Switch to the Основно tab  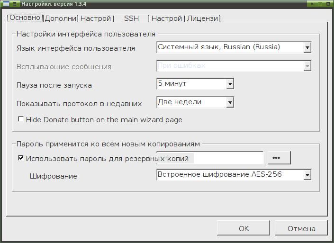[x=25, y=18]
